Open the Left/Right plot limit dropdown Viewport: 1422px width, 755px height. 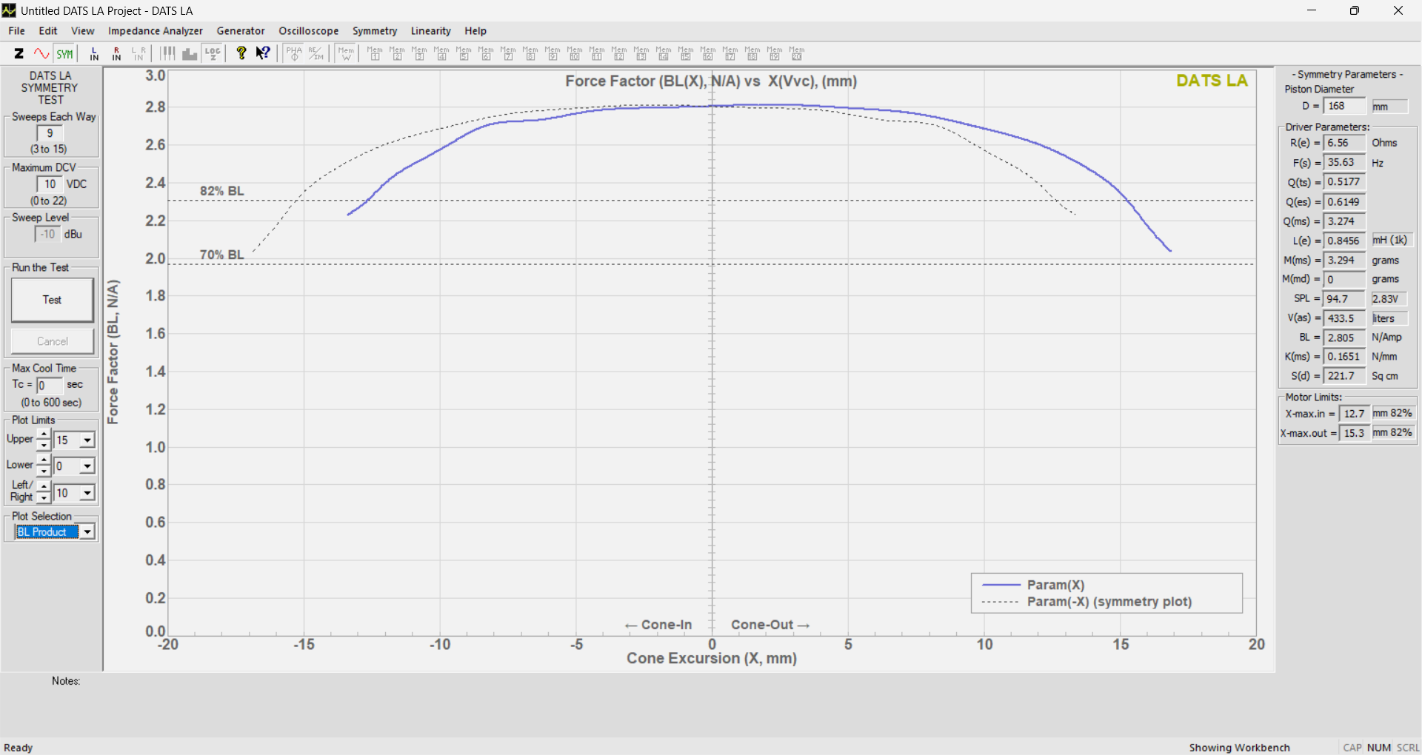[x=87, y=493]
